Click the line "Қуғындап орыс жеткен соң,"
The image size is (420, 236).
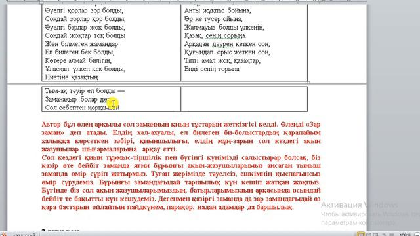[x=227, y=52]
